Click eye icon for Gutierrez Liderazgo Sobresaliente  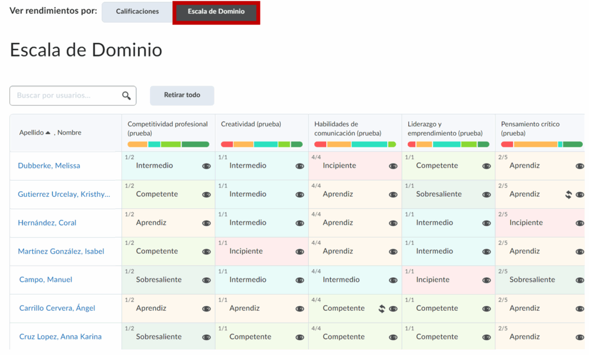click(x=487, y=194)
